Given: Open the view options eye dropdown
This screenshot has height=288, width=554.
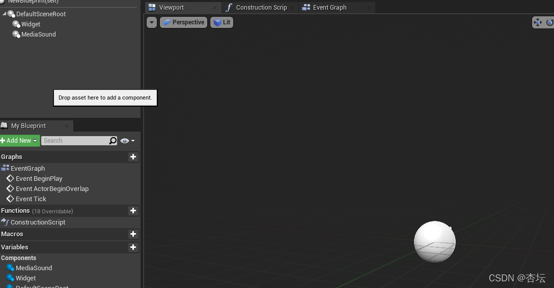Looking at the screenshot, I should coord(127,141).
